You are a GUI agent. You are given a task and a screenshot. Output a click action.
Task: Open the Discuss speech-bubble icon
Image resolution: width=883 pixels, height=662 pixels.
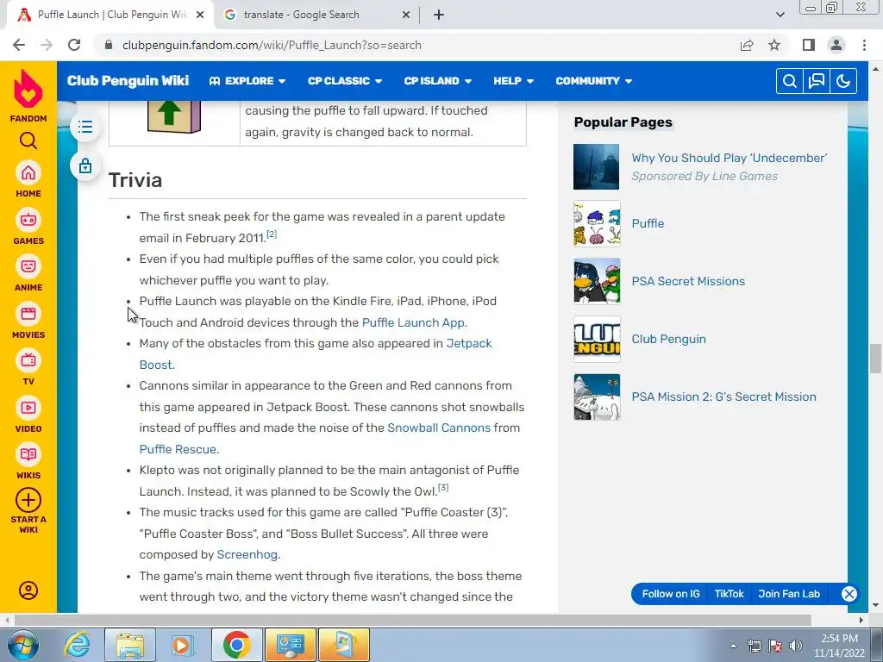pos(817,81)
